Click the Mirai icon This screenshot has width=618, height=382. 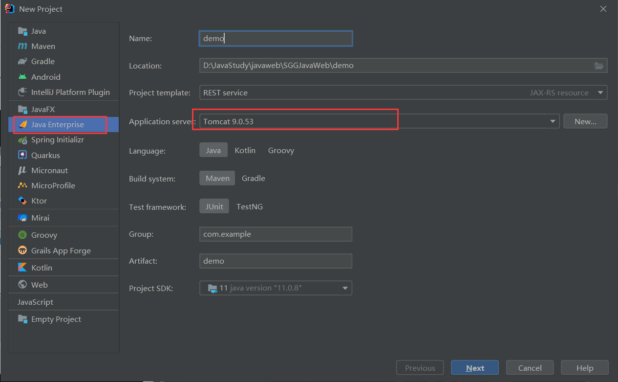(x=22, y=218)
